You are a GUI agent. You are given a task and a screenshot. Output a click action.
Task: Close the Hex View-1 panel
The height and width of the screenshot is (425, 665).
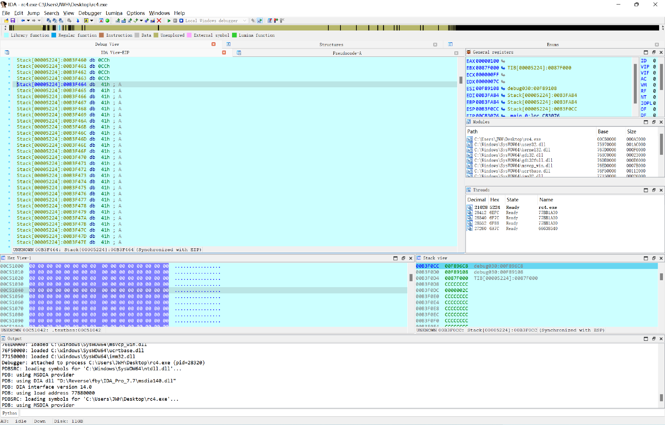[411, 258]
